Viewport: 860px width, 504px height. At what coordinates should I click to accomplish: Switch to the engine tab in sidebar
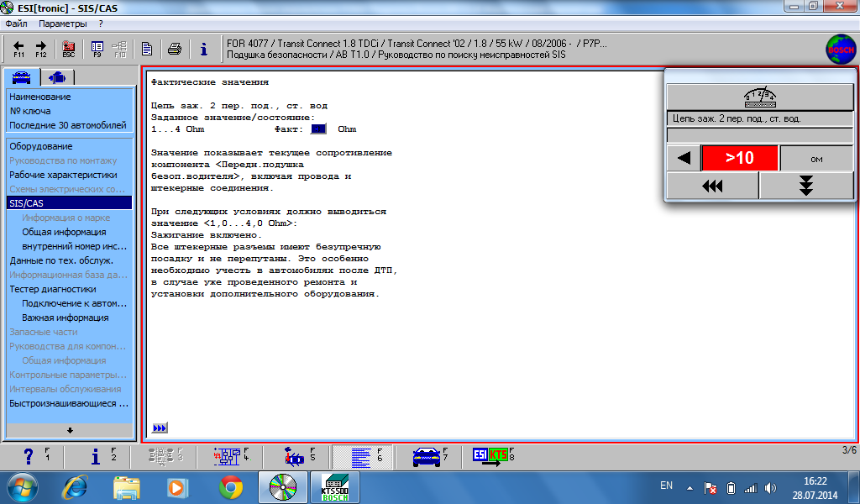click(57, 78)
